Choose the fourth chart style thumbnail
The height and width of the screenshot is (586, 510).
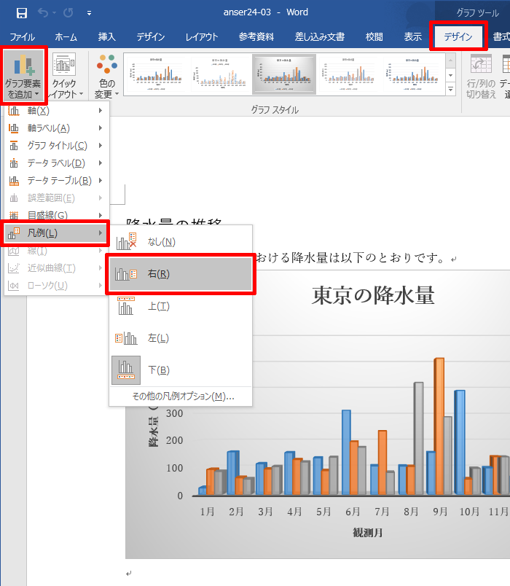[348, 74]
